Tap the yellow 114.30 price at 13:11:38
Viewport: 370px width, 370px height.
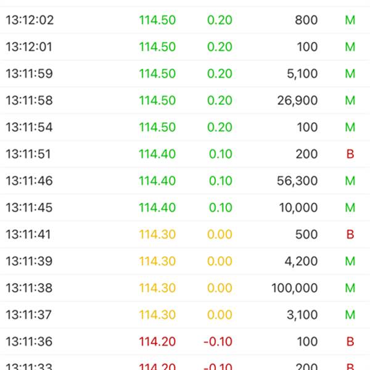(157, 288)
